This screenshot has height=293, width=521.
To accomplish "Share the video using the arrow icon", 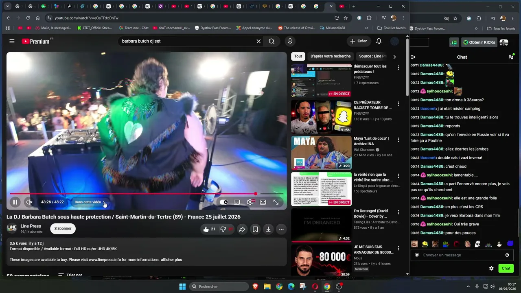I will (242, 229).
